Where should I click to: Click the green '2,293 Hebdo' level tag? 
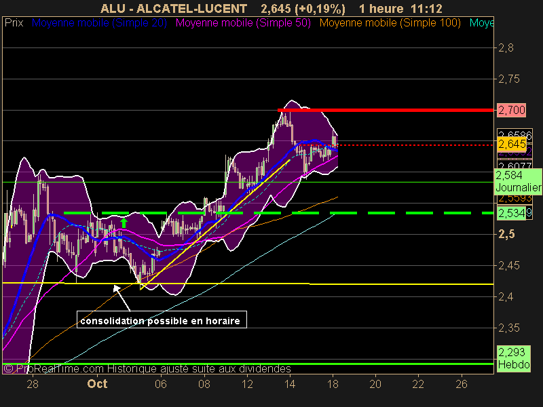coord(514,359)
